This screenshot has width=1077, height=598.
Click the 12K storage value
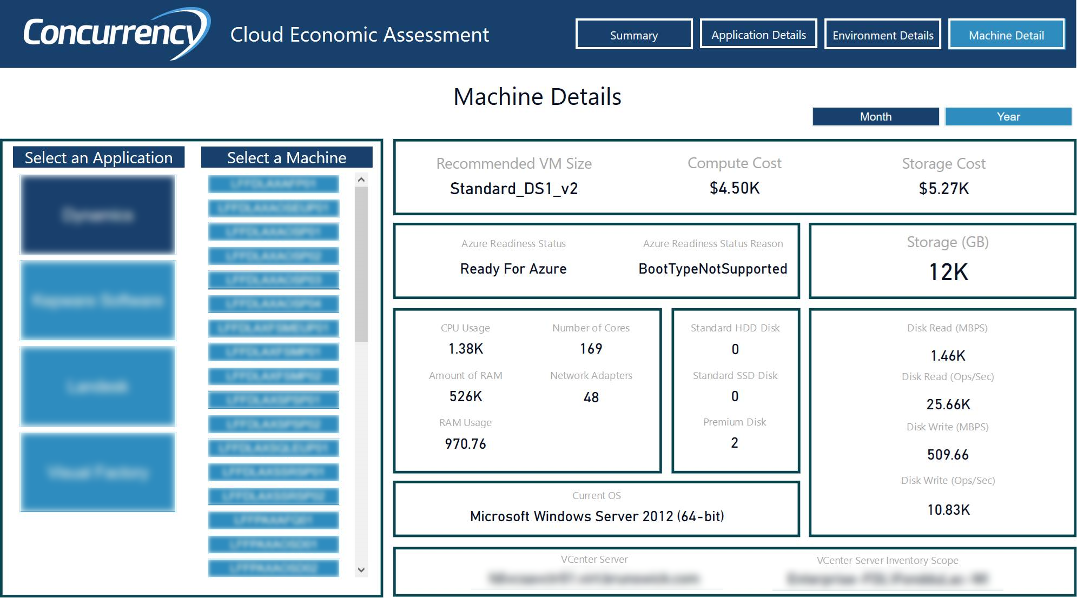(x=948, y=272)
